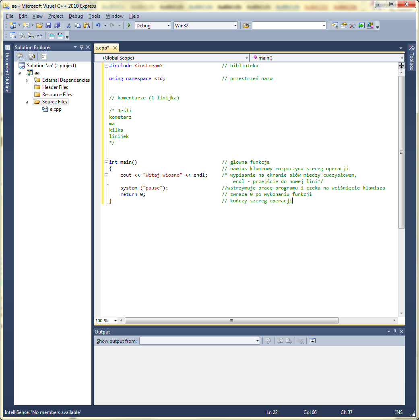This screenshot has height=420, width=419.
Task: Cut selection with the scissors icon
Action: tap(69, 25)
